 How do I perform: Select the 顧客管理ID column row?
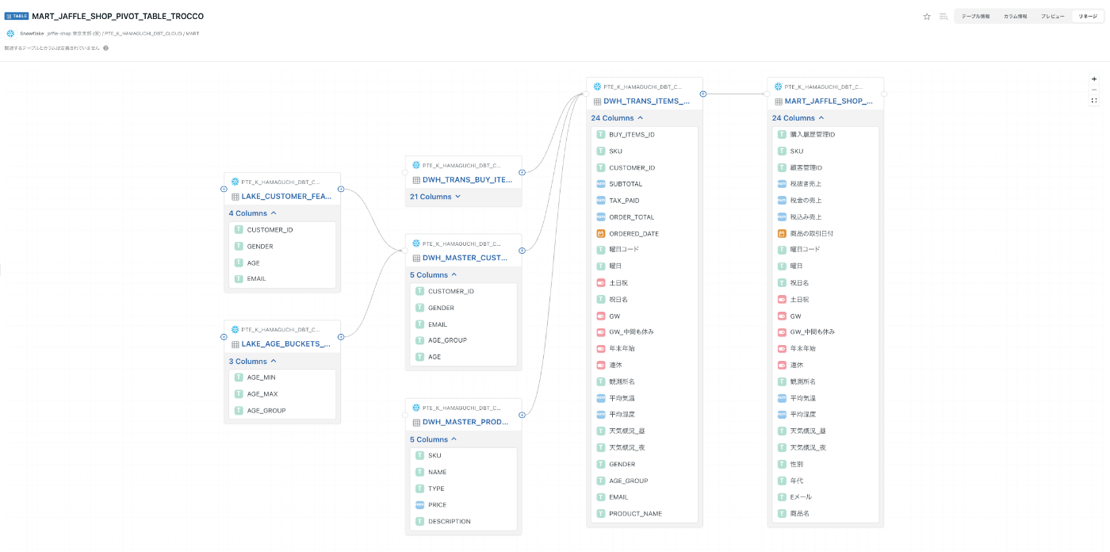[825, 168]
